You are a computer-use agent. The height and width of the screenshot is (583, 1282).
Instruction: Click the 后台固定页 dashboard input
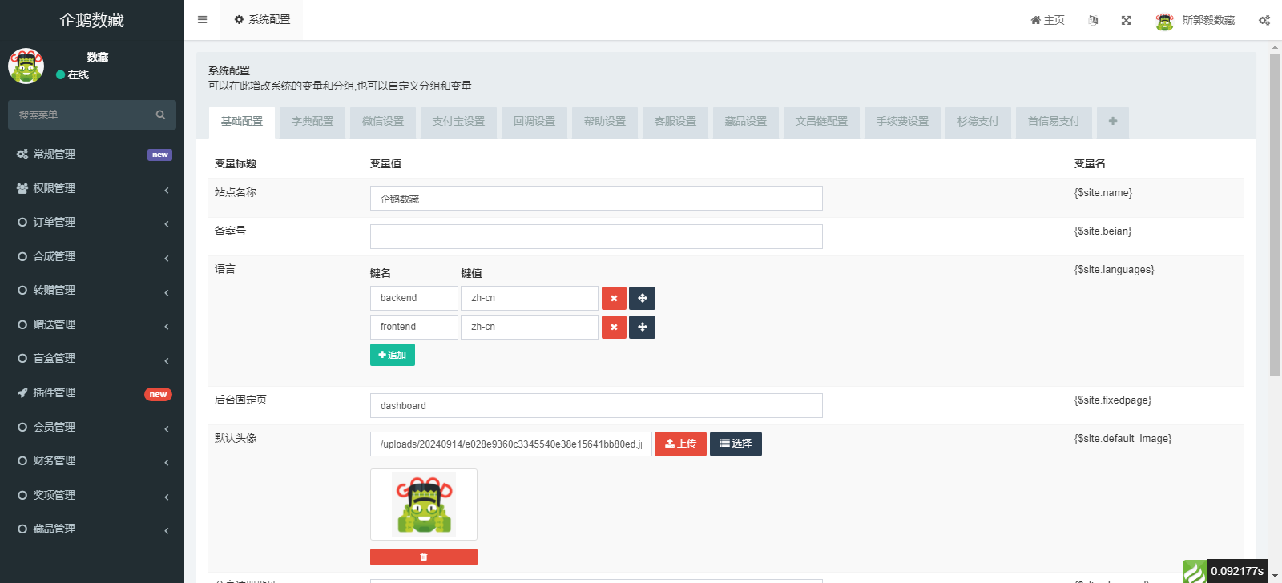596,406
